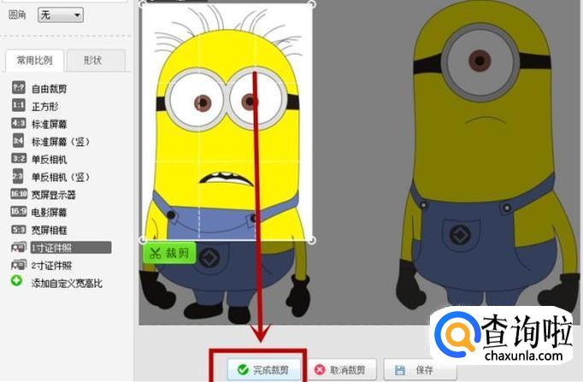The width and height of the screenshot is (583, 382).
Task: Click the 取消裁剪 (Cancel crop) button
Action: pyautogui.click(x=340, y=369)
